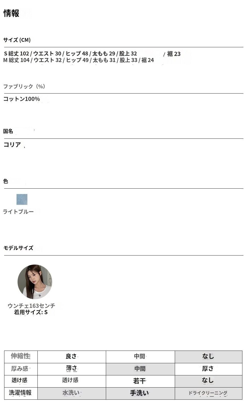Click the 洗濯情報 row header

tap(21, 393)
